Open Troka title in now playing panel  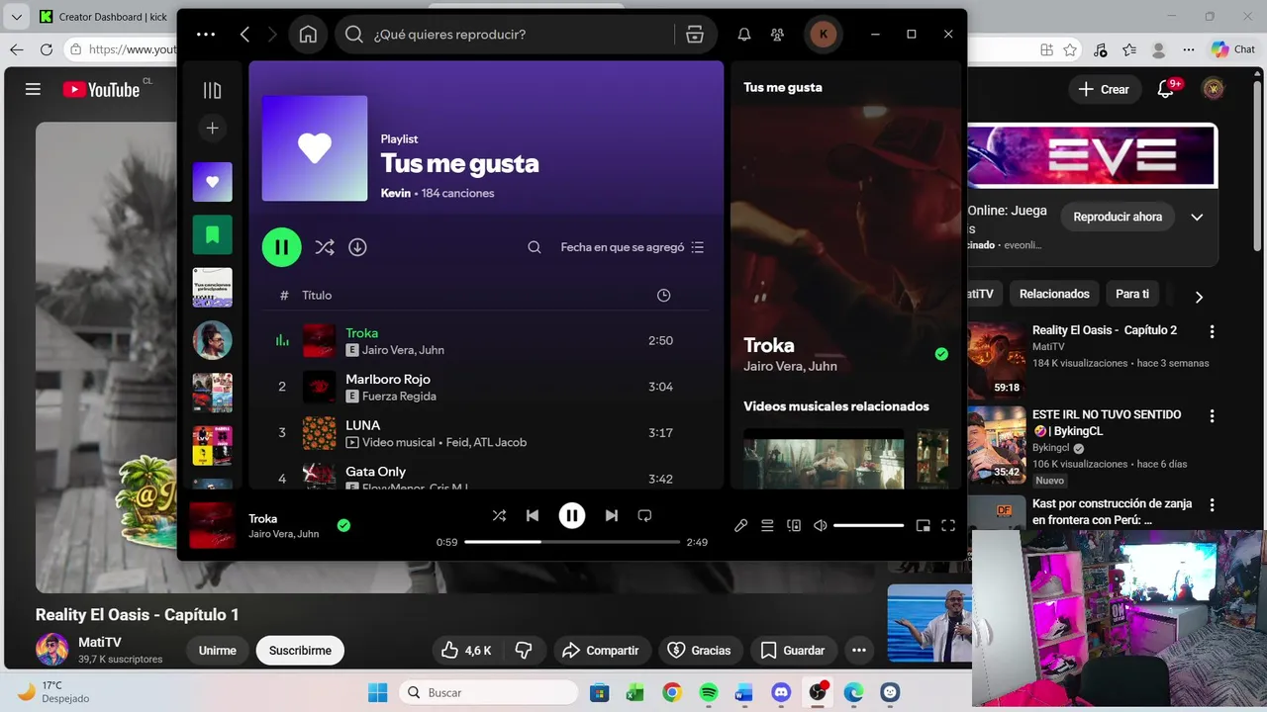[769, 345]
